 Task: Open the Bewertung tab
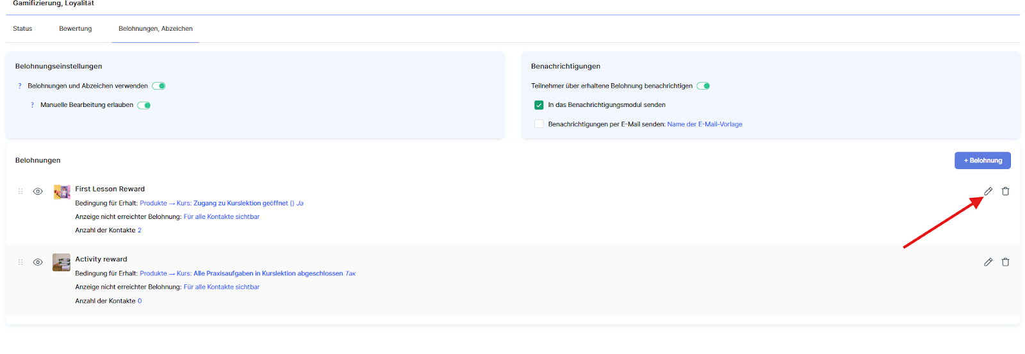pos(76,29)
